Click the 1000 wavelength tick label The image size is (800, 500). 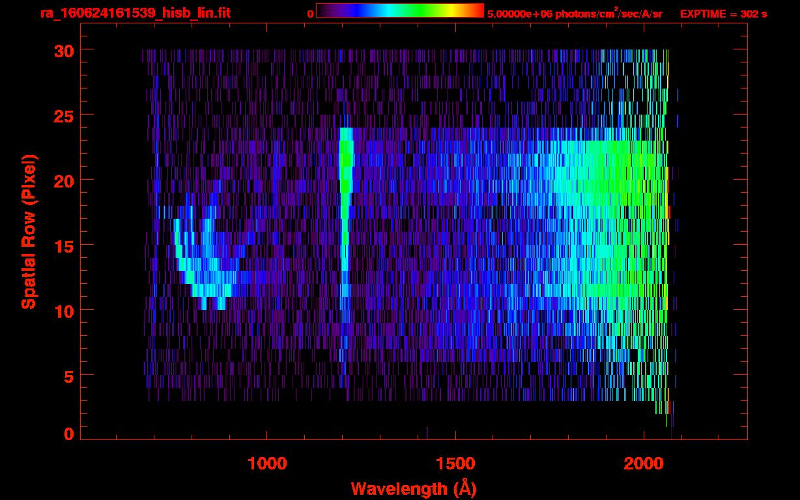(x=267, y=464)
